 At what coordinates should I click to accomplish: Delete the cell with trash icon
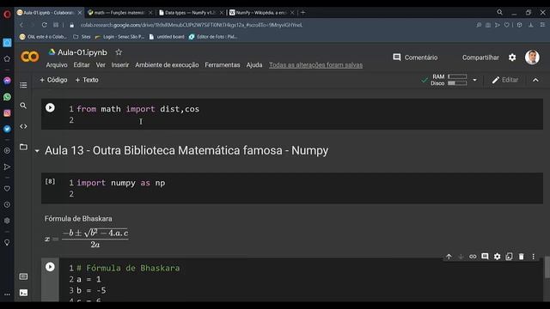[522, 257]
